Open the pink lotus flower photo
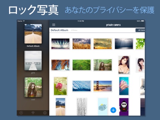The image size is (160, 120). (60, 86)
